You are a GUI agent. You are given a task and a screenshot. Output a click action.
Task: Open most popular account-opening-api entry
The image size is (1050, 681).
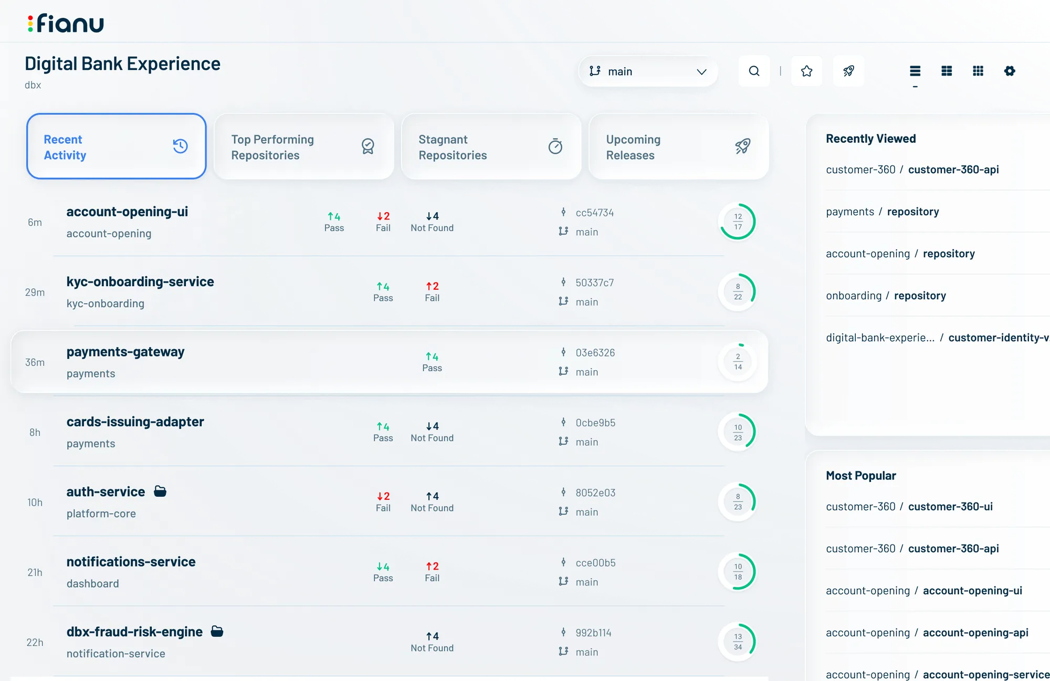click(927, 633)
